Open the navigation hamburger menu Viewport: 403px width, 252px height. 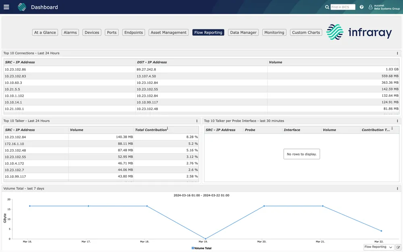point(6,7)
